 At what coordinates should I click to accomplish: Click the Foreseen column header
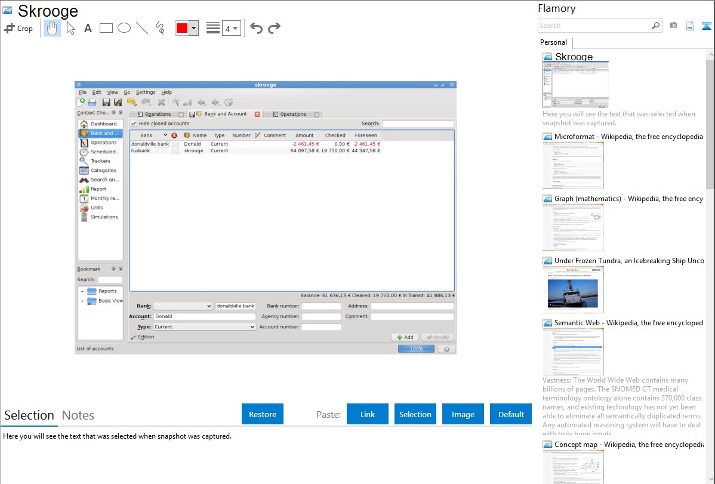(x=366, y=135)
